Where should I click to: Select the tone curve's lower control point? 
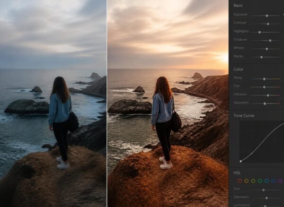(x=252, y=154)
